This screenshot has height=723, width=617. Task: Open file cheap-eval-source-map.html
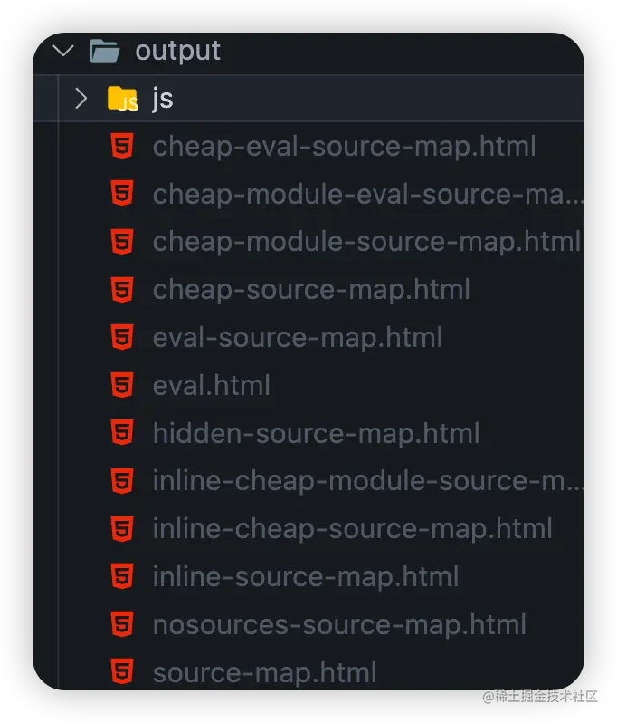coord(344,147)
